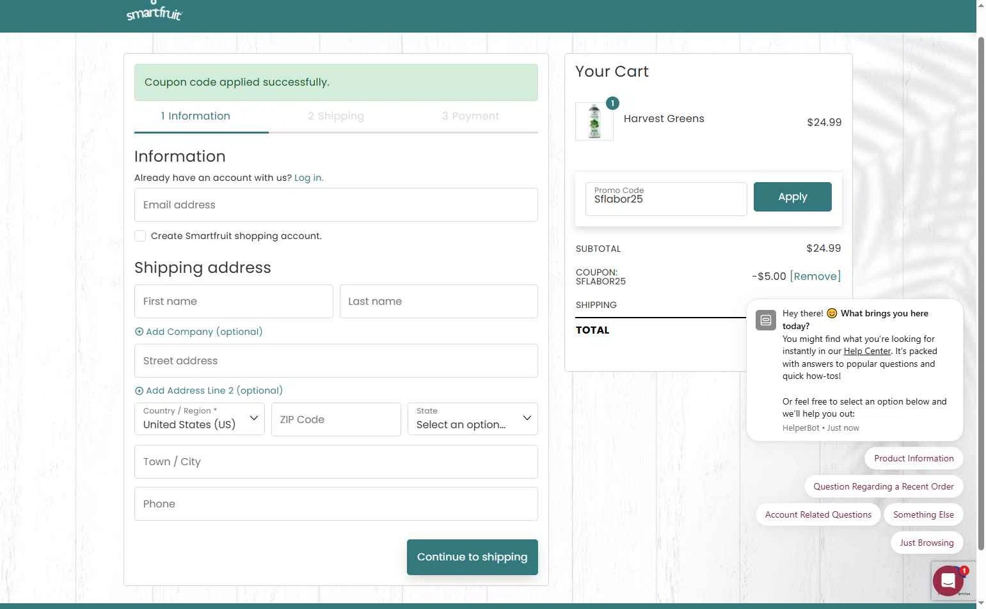Click the subtotal value $24.99
Image resolution: width=986 pixels, height=609 pixels.
point(823,248)
